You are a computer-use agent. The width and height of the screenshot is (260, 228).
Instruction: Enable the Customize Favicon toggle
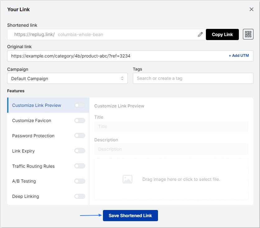click(x=80, y=121)
